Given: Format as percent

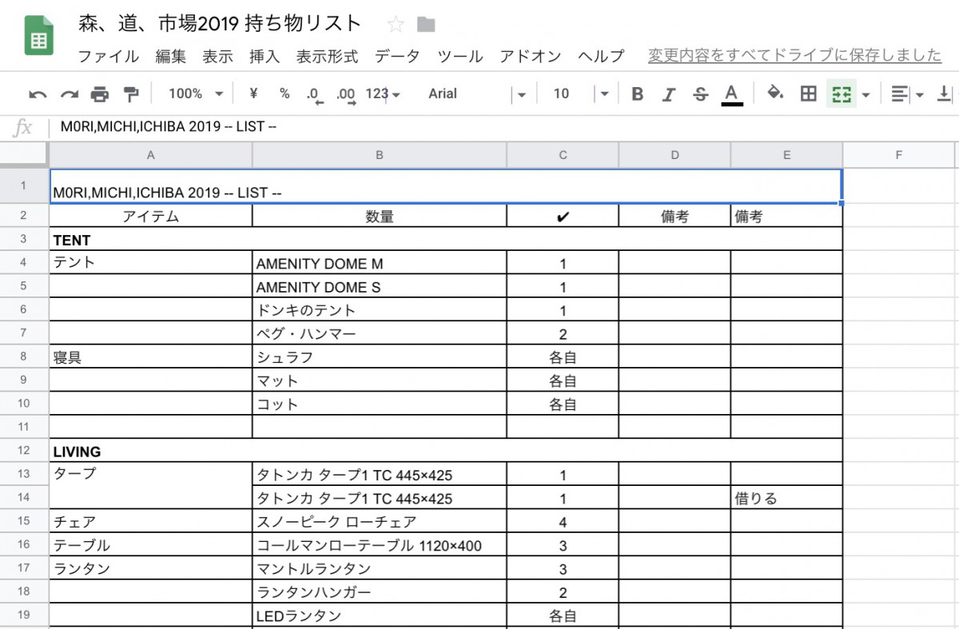Looking at the screenshot, I should coord(285,94).
